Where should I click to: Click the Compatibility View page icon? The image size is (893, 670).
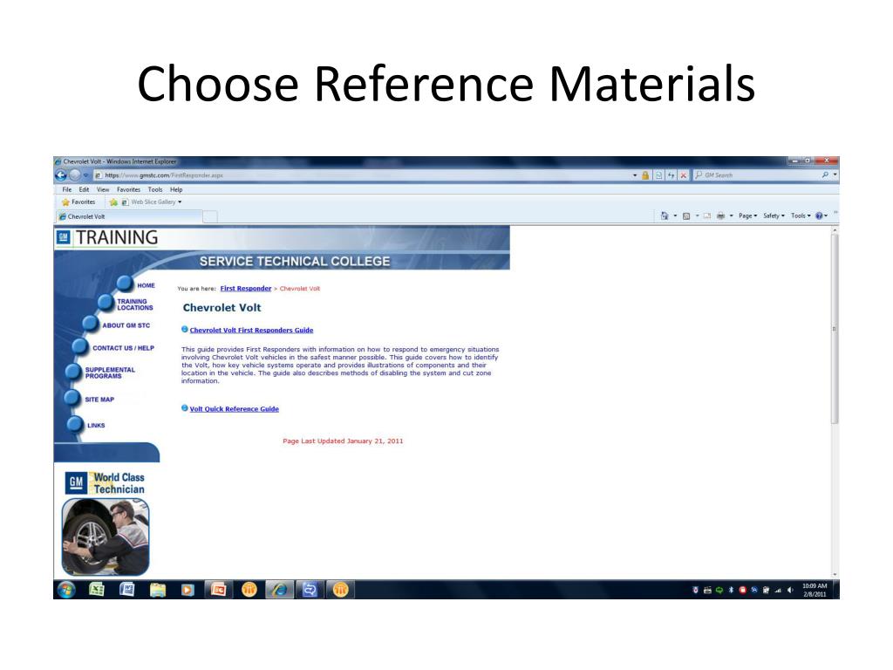[659, 175]
